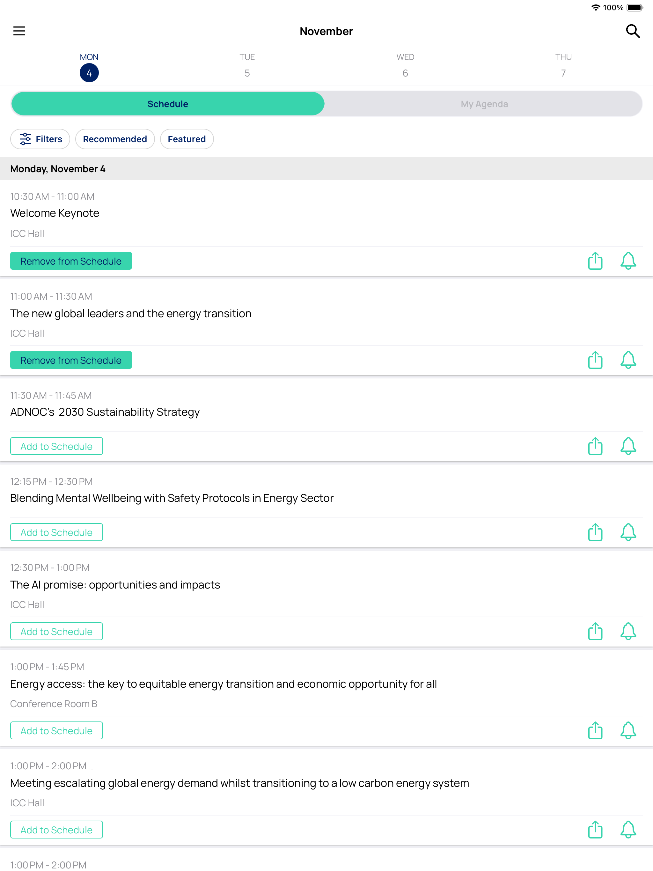Share the Welcome Keynote session

595,261
